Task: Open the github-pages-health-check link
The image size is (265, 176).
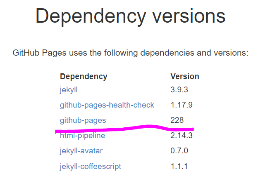Action: click(107, 105)
